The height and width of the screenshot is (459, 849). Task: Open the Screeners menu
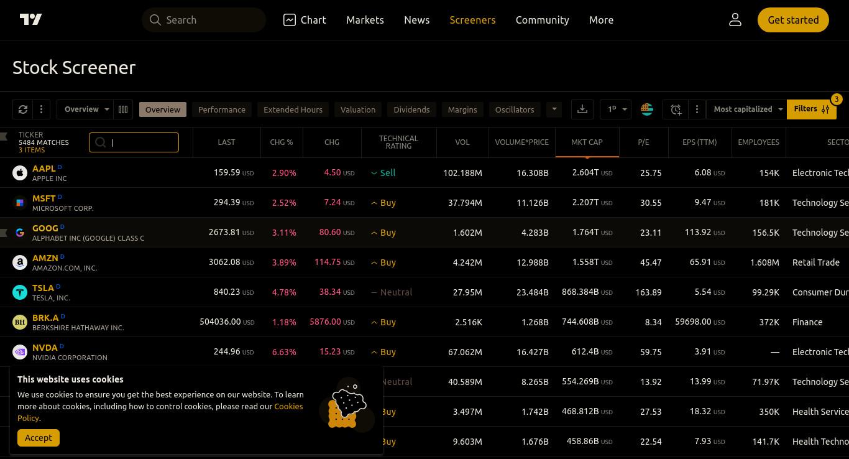click(472, 20)
